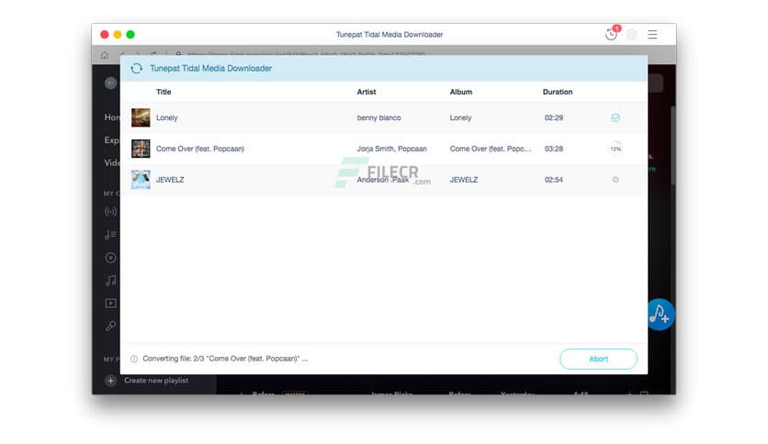Click the completed checkmark on Lonely row

point(616,117)
